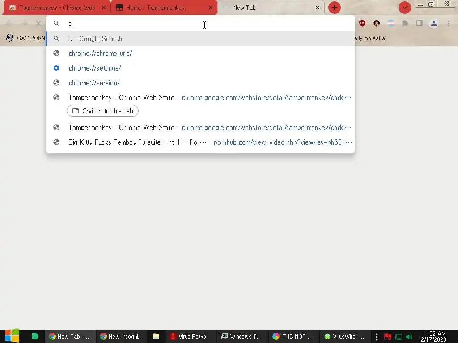Open the Windows Start button
Viewport: 458px width, 343px height.
[x=12, y=336]
